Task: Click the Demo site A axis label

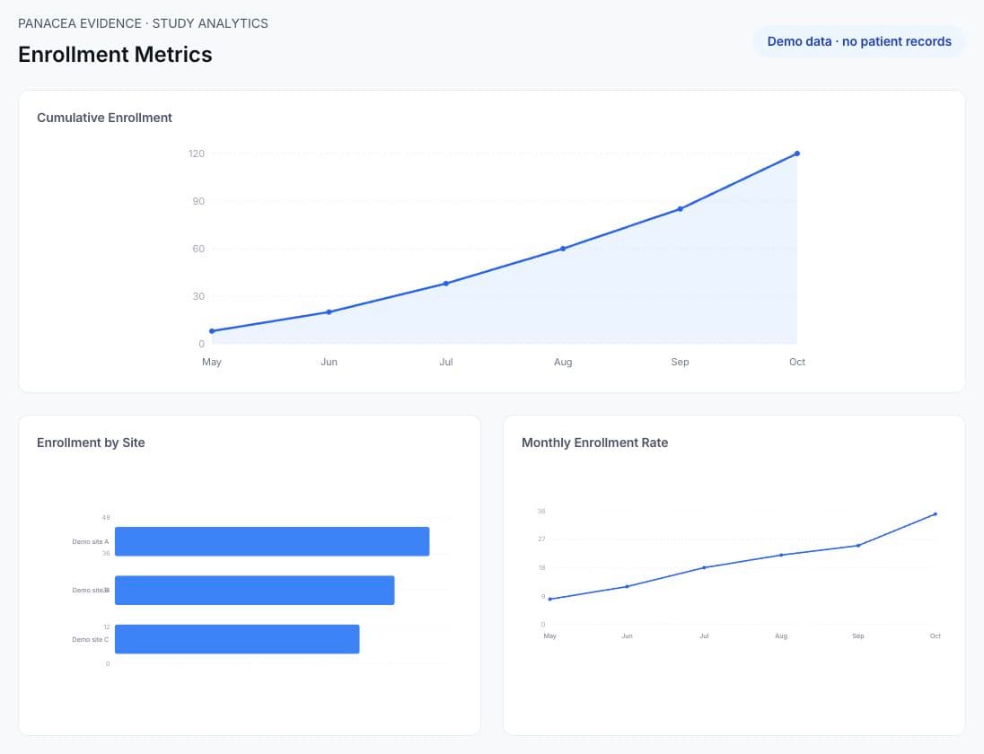Action: coord(91,542)
